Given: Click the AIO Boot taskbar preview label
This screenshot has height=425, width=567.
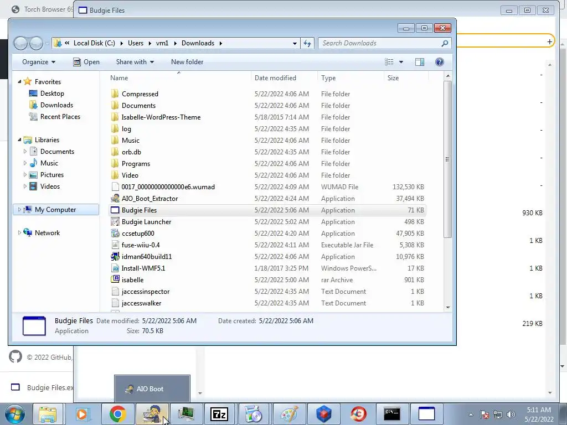Looking at the screenshot, I should click(x=150, y=389).
